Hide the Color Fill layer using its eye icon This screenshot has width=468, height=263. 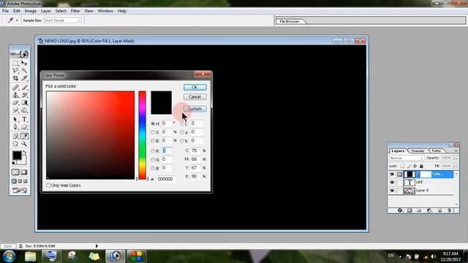[x=392, y=174]
